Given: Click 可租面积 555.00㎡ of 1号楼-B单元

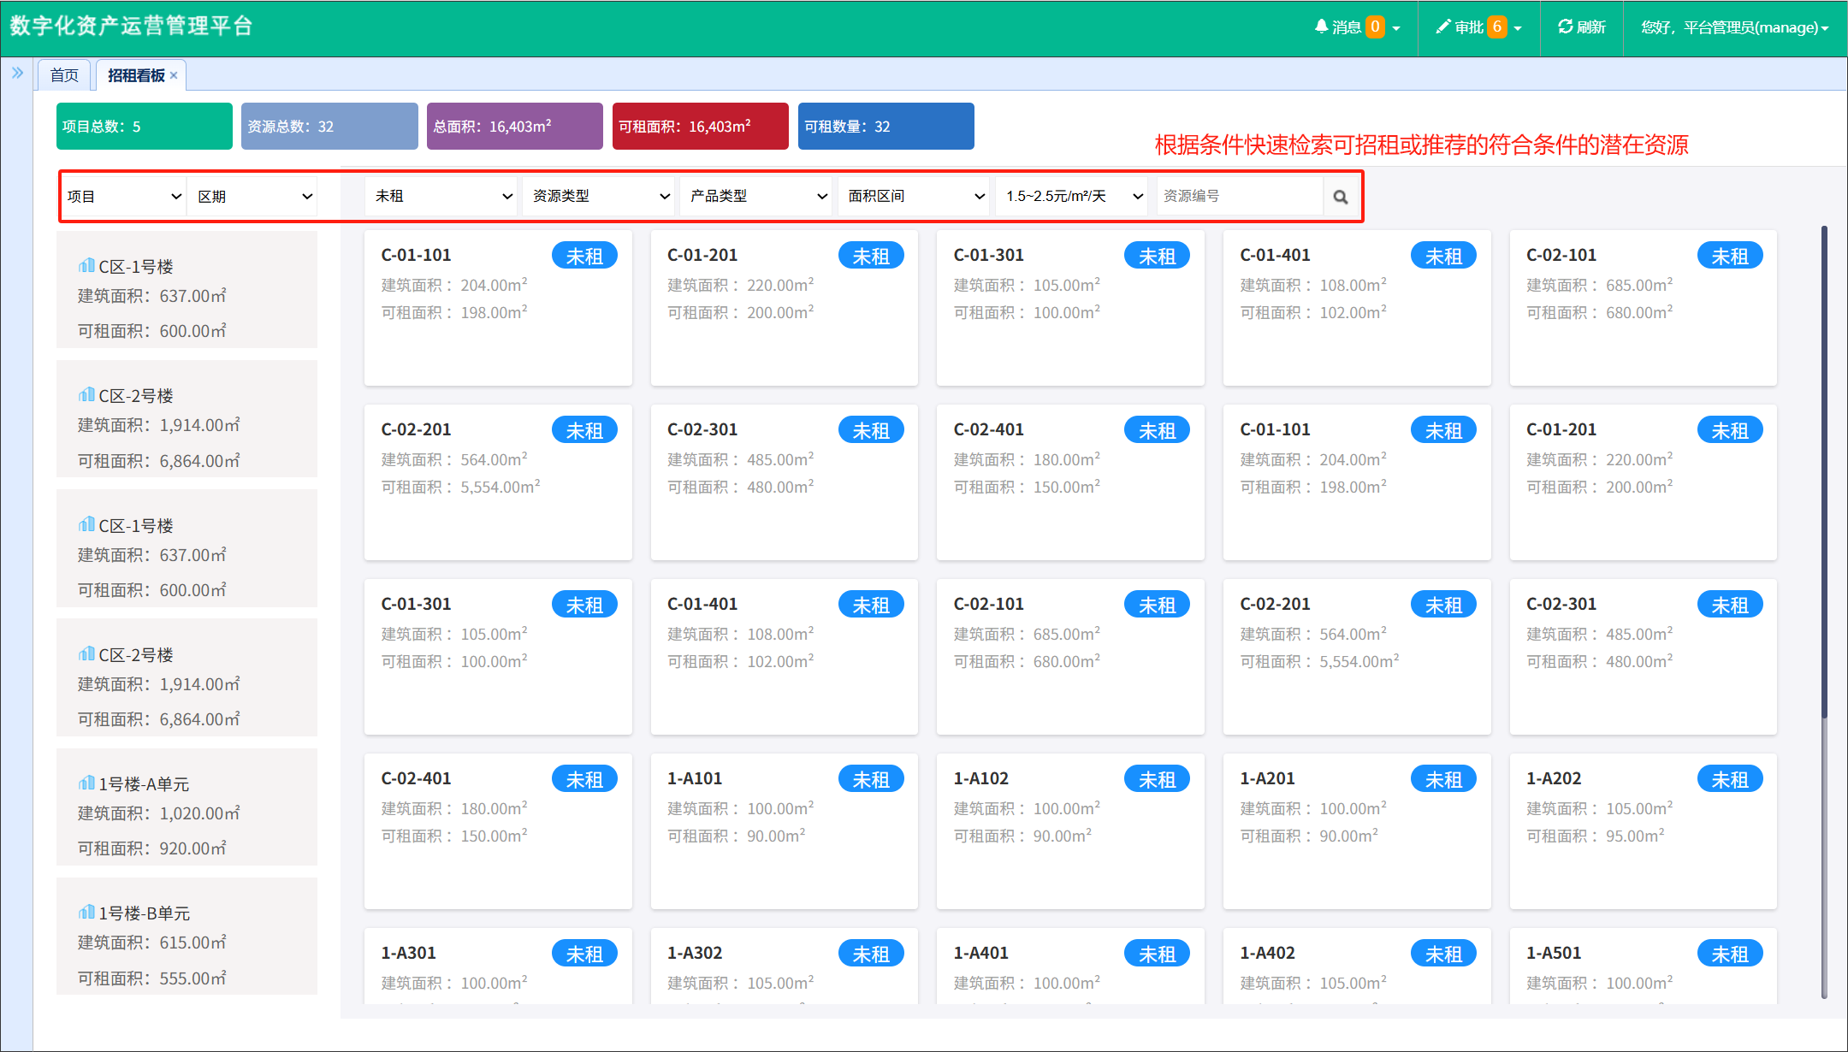Looking at the screenshot, I should tap(152, 978).
